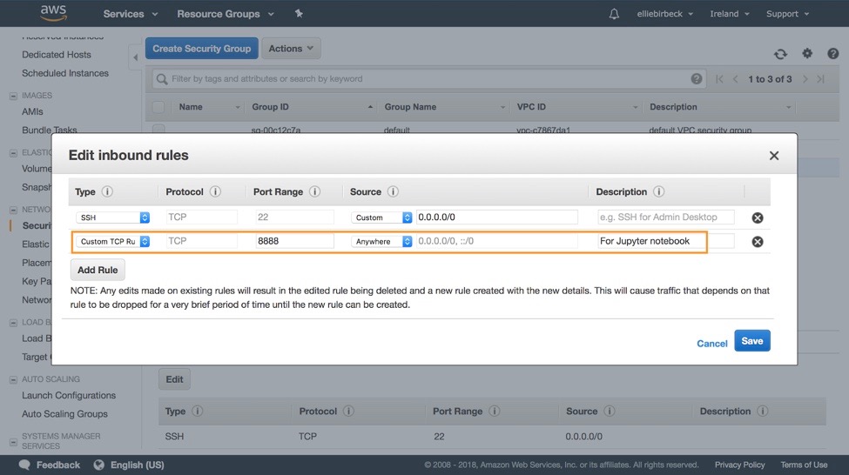849x475 pixels.
Task: Open the notifications bell icon
Action: click(x=614, y=14)
